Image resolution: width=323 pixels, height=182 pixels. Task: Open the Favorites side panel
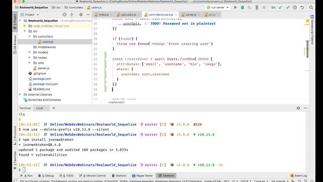(x=15, y=161)
